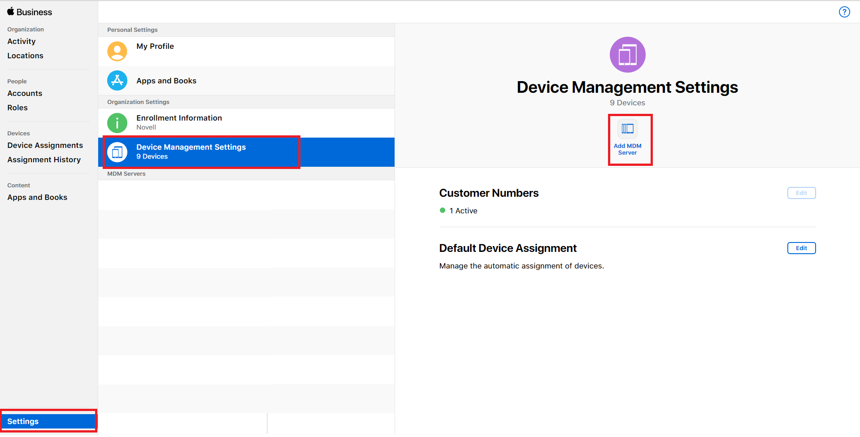Click the Apps and Books App Store icon
Screen dimensions: 860x437
[117, 81]
